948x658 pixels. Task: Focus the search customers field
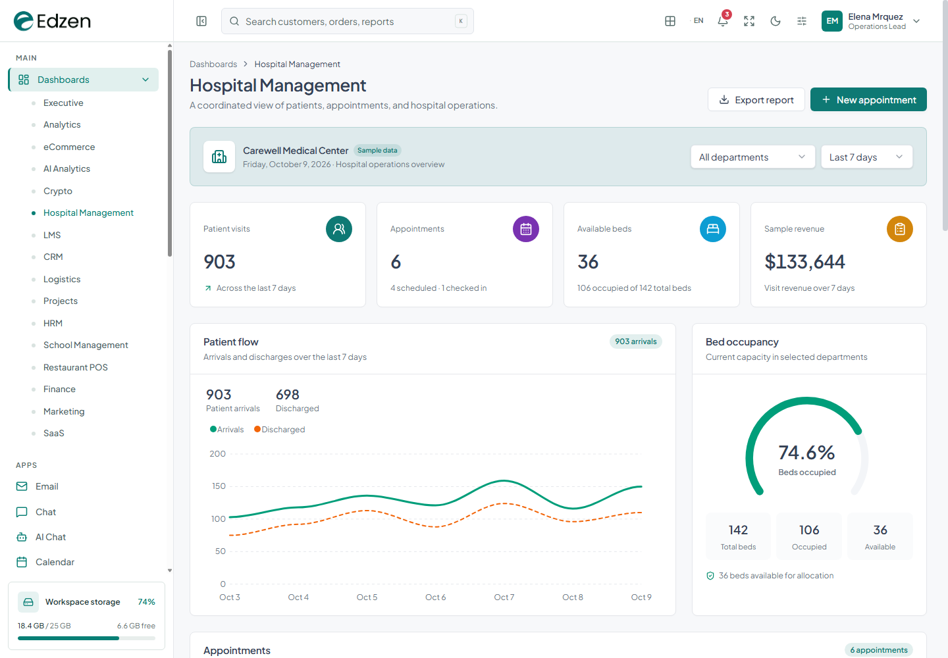(x=348, y=21)
